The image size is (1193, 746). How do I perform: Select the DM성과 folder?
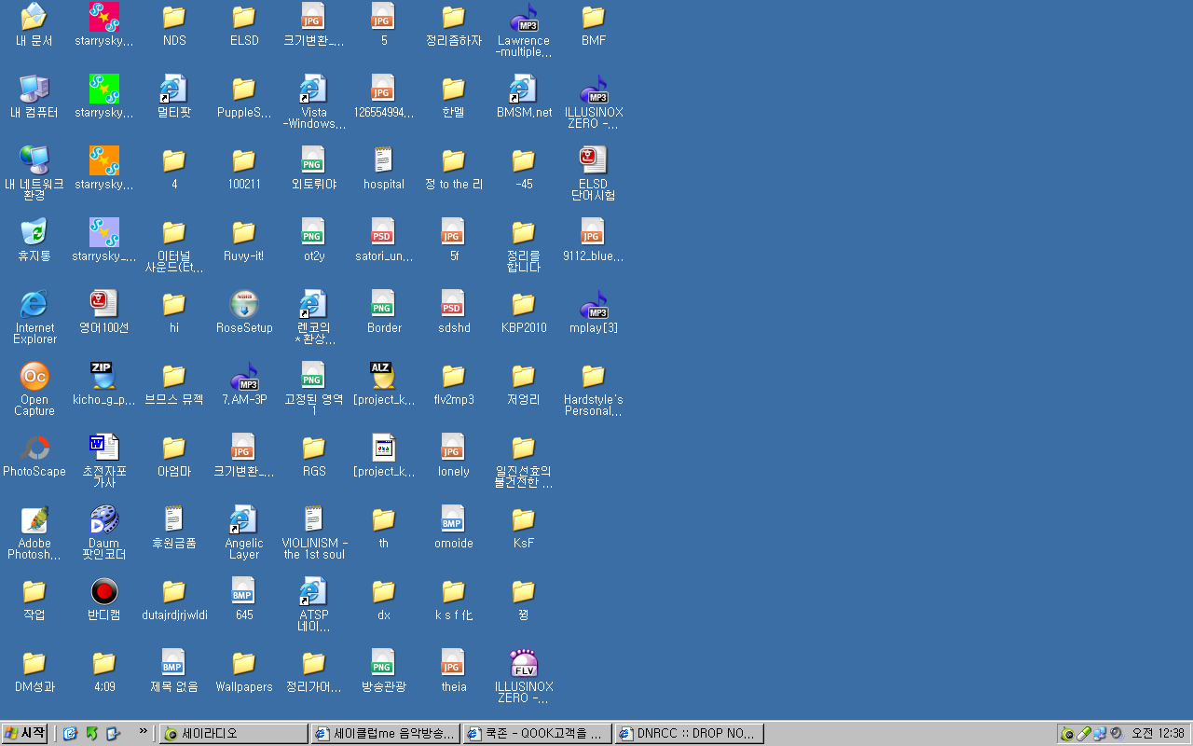tap(34, 664)
